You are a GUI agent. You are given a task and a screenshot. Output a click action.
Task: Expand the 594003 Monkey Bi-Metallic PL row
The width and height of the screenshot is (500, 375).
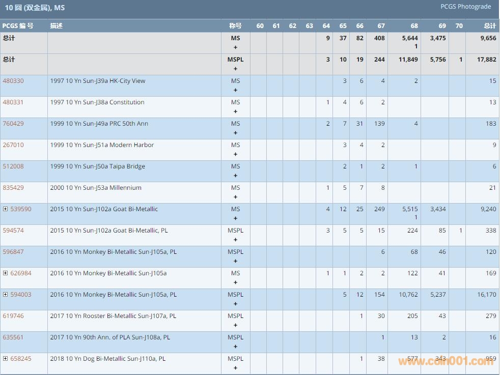tap(5, 295)
